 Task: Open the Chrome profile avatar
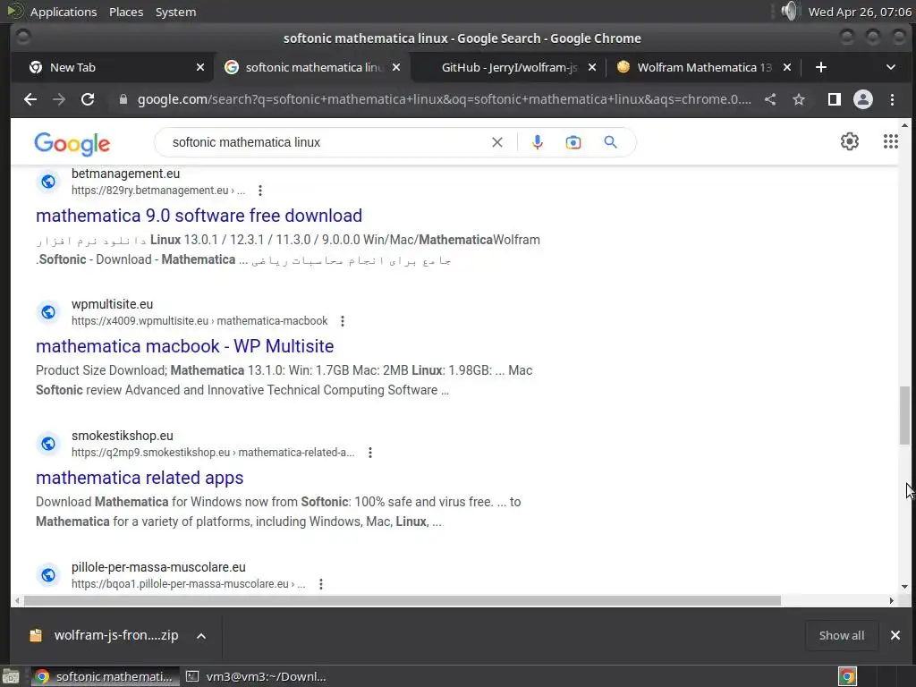point(863,100)
